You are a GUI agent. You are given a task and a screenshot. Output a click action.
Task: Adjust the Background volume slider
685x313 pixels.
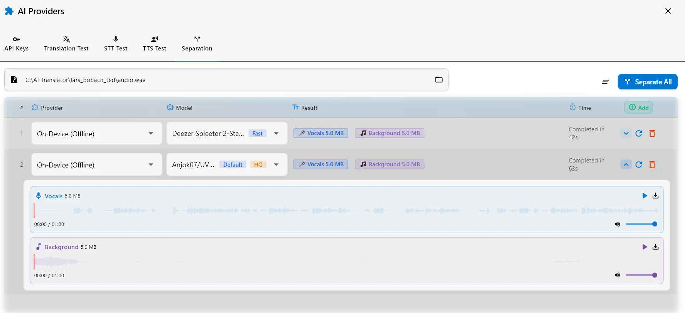click(641, 275)
